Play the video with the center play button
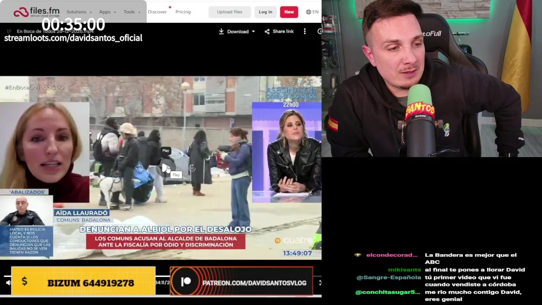The width and height of the screenshot is (542, 305). click(166, 168)
